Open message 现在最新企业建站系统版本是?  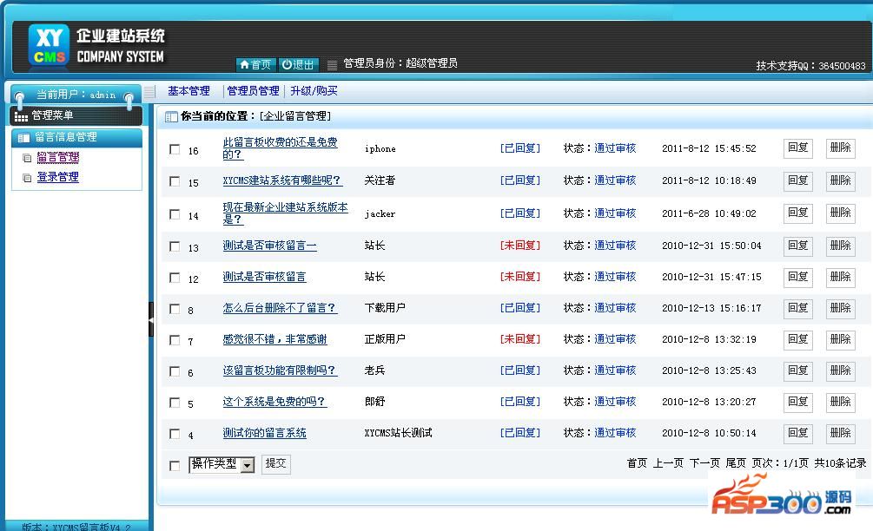285,213
